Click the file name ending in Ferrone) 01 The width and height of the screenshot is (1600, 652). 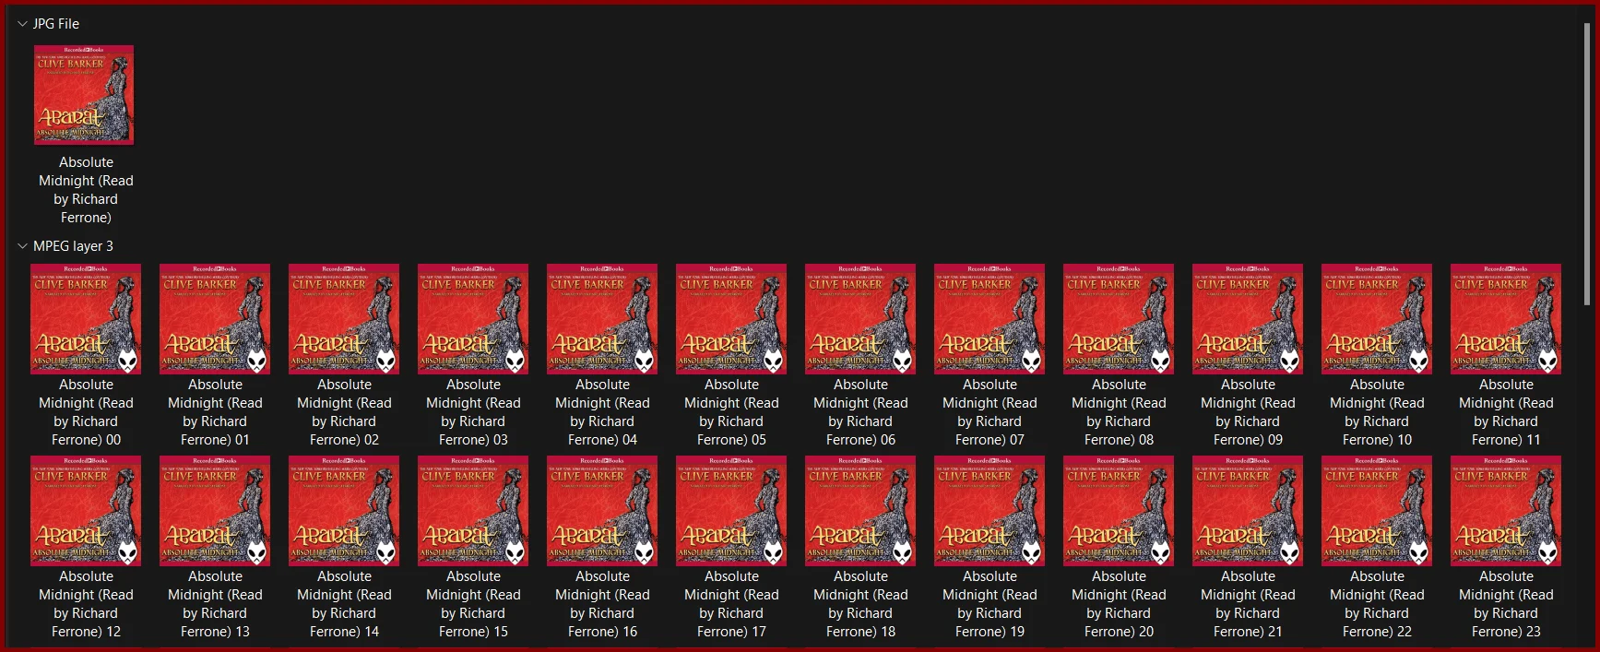tap(215, 412)
